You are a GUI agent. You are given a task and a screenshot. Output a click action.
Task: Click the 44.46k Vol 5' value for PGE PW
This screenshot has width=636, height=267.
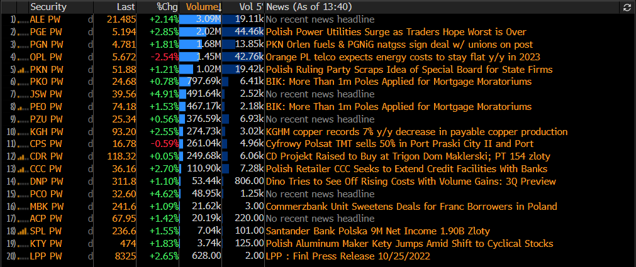pyautogui.click(x=249, y=32)
